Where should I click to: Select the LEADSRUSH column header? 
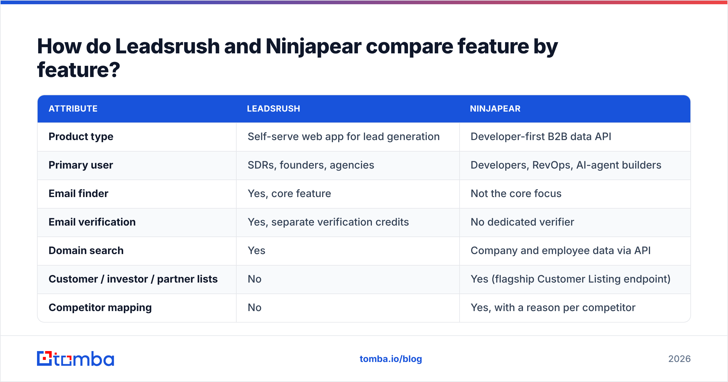pyautogui.click(x=273, y=109)
